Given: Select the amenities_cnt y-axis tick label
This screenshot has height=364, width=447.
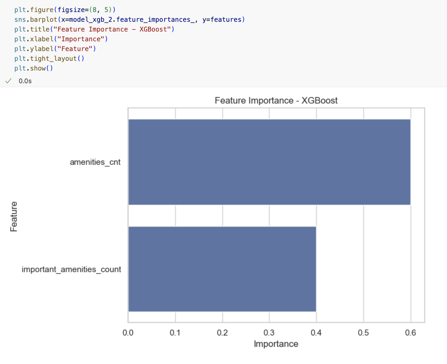Looking at the screenshot, I should [95, 162].
